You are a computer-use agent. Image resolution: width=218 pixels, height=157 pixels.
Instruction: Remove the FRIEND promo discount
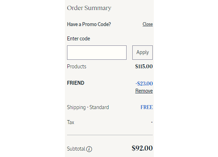tap(144, 91)
